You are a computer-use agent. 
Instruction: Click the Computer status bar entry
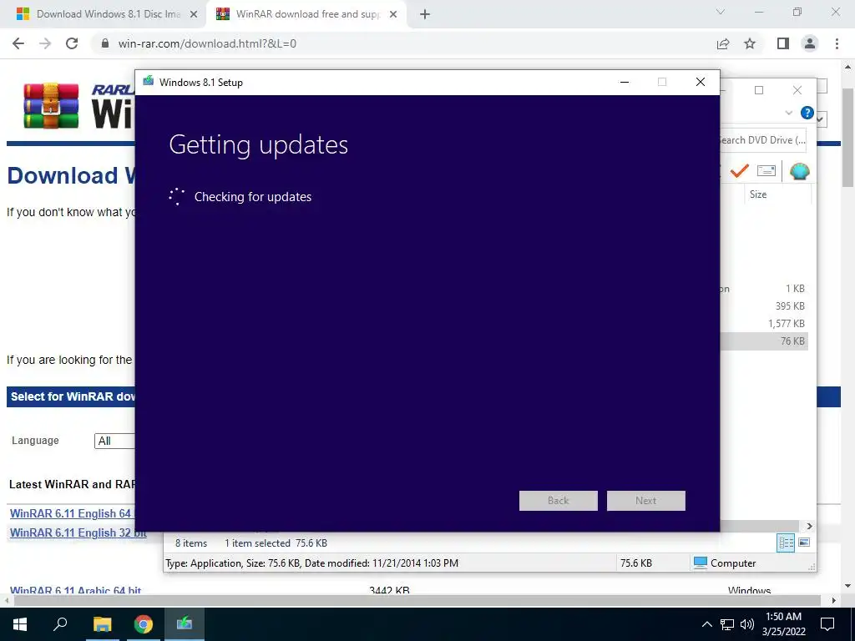(724, 563)
